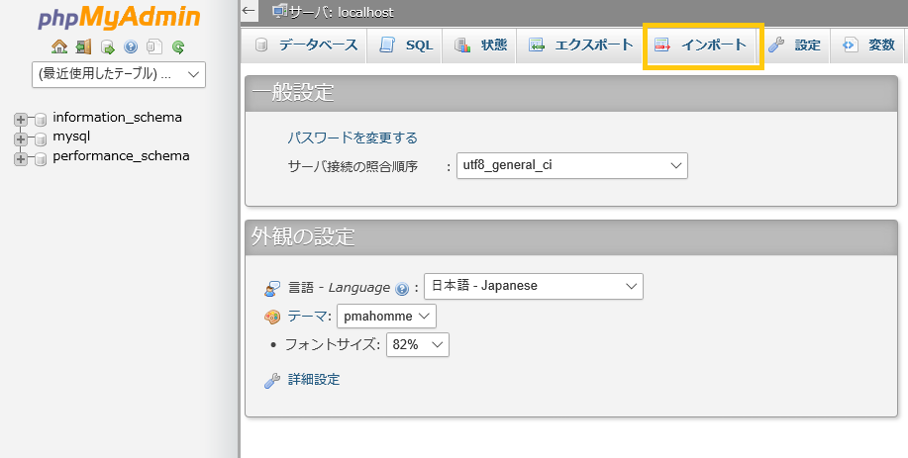Switch to the 変数 tab
Screen dimensions: 908x458
[x=867, y=46]
